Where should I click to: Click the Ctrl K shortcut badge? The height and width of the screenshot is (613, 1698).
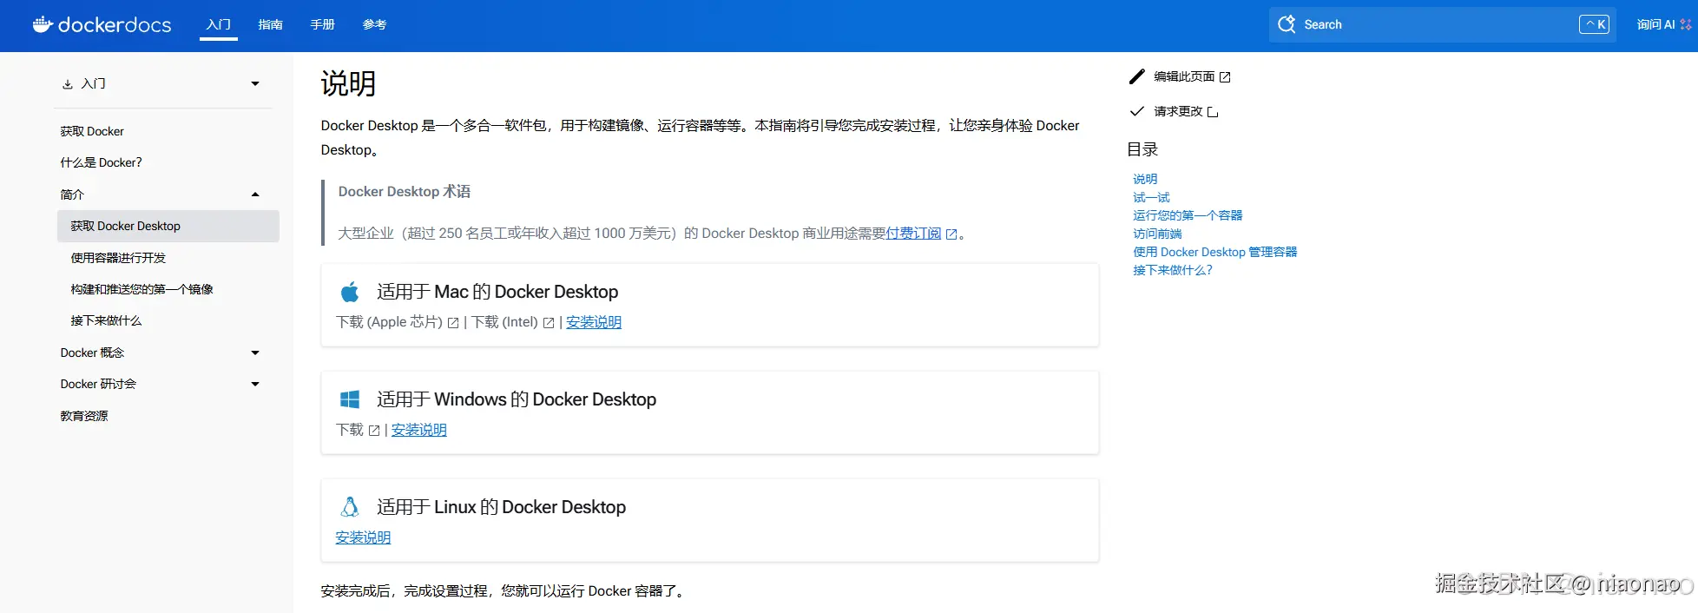point(1594,24)
